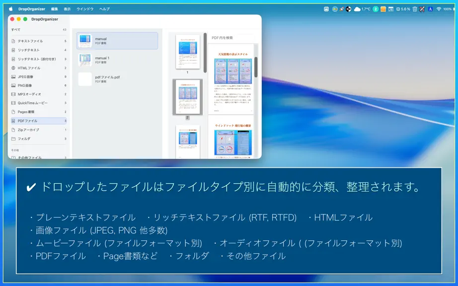Open the airplane menu bar icon
Viewport: 458px width, 286px height.
[x=422, y=9]
